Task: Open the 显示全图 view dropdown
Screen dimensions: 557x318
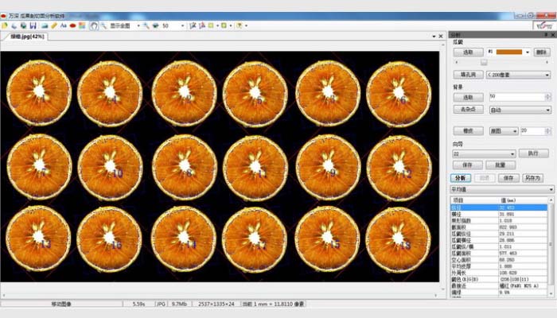Action: [x=136, y=25]
